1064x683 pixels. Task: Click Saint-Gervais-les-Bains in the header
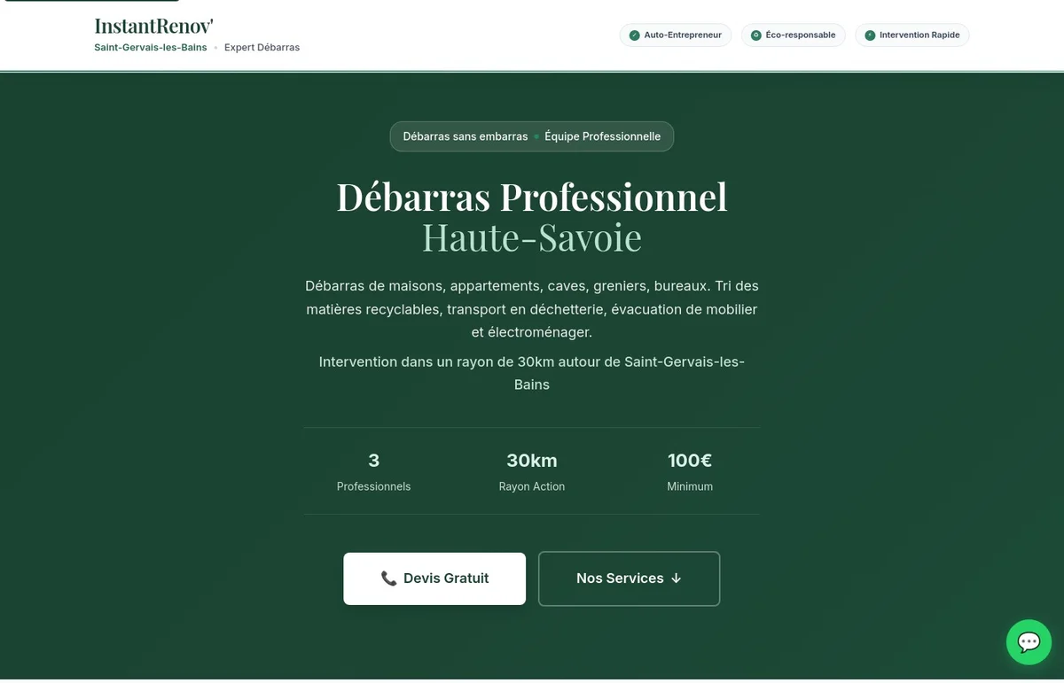150,47
